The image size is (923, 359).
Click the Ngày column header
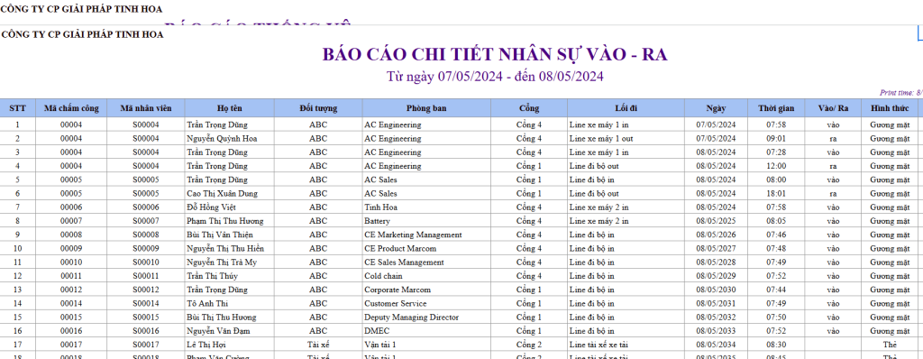(717, 108)
